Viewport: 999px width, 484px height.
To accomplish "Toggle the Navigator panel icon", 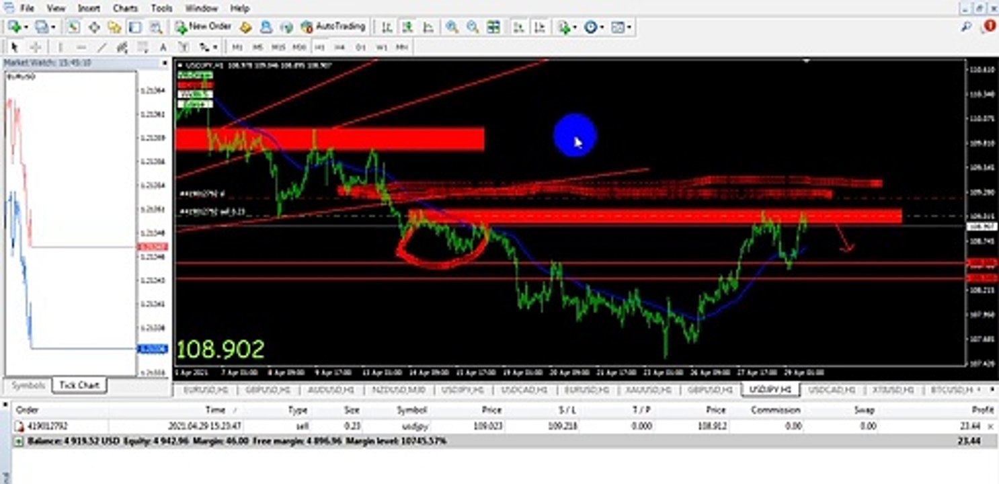I will pyautogui.click(x=114, y=27).
